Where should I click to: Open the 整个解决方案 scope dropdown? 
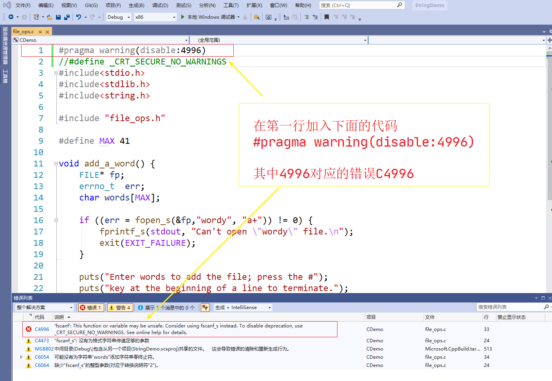pos(45,308)
